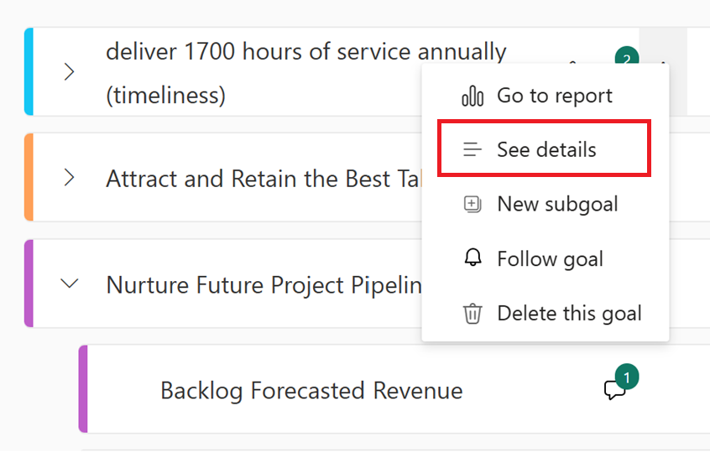710x453 pixels.
Task: Choose Go to report from the menu
Action: (554, 96)
